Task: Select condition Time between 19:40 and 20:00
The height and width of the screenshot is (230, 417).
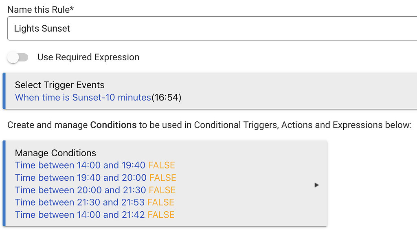Action: coord(81,177)
